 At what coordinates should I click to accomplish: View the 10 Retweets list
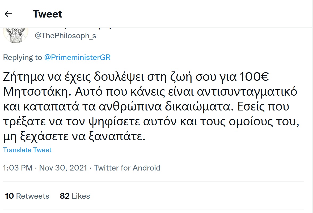pyautogui.click(x=27, y=196)
